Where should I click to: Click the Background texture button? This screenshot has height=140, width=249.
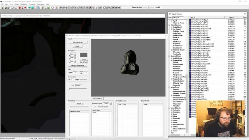77,66
